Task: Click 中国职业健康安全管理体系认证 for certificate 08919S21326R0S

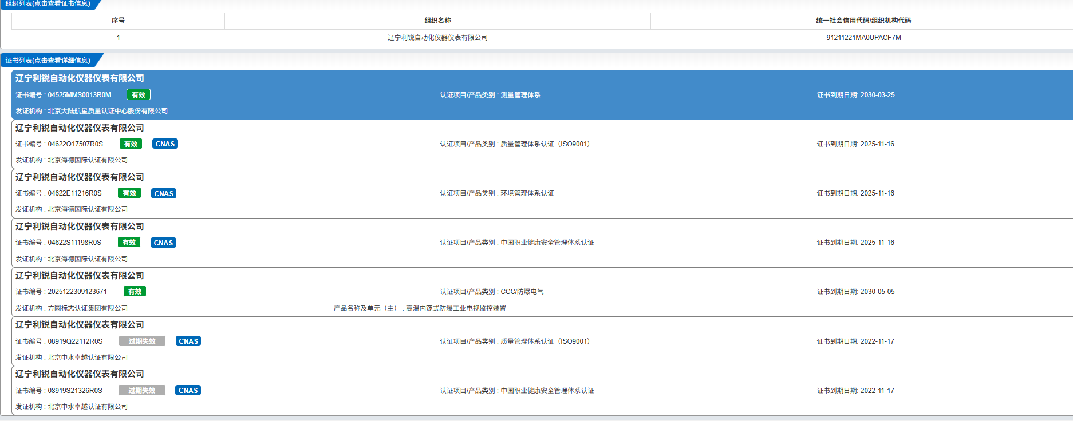Action: tap(547, 391)
